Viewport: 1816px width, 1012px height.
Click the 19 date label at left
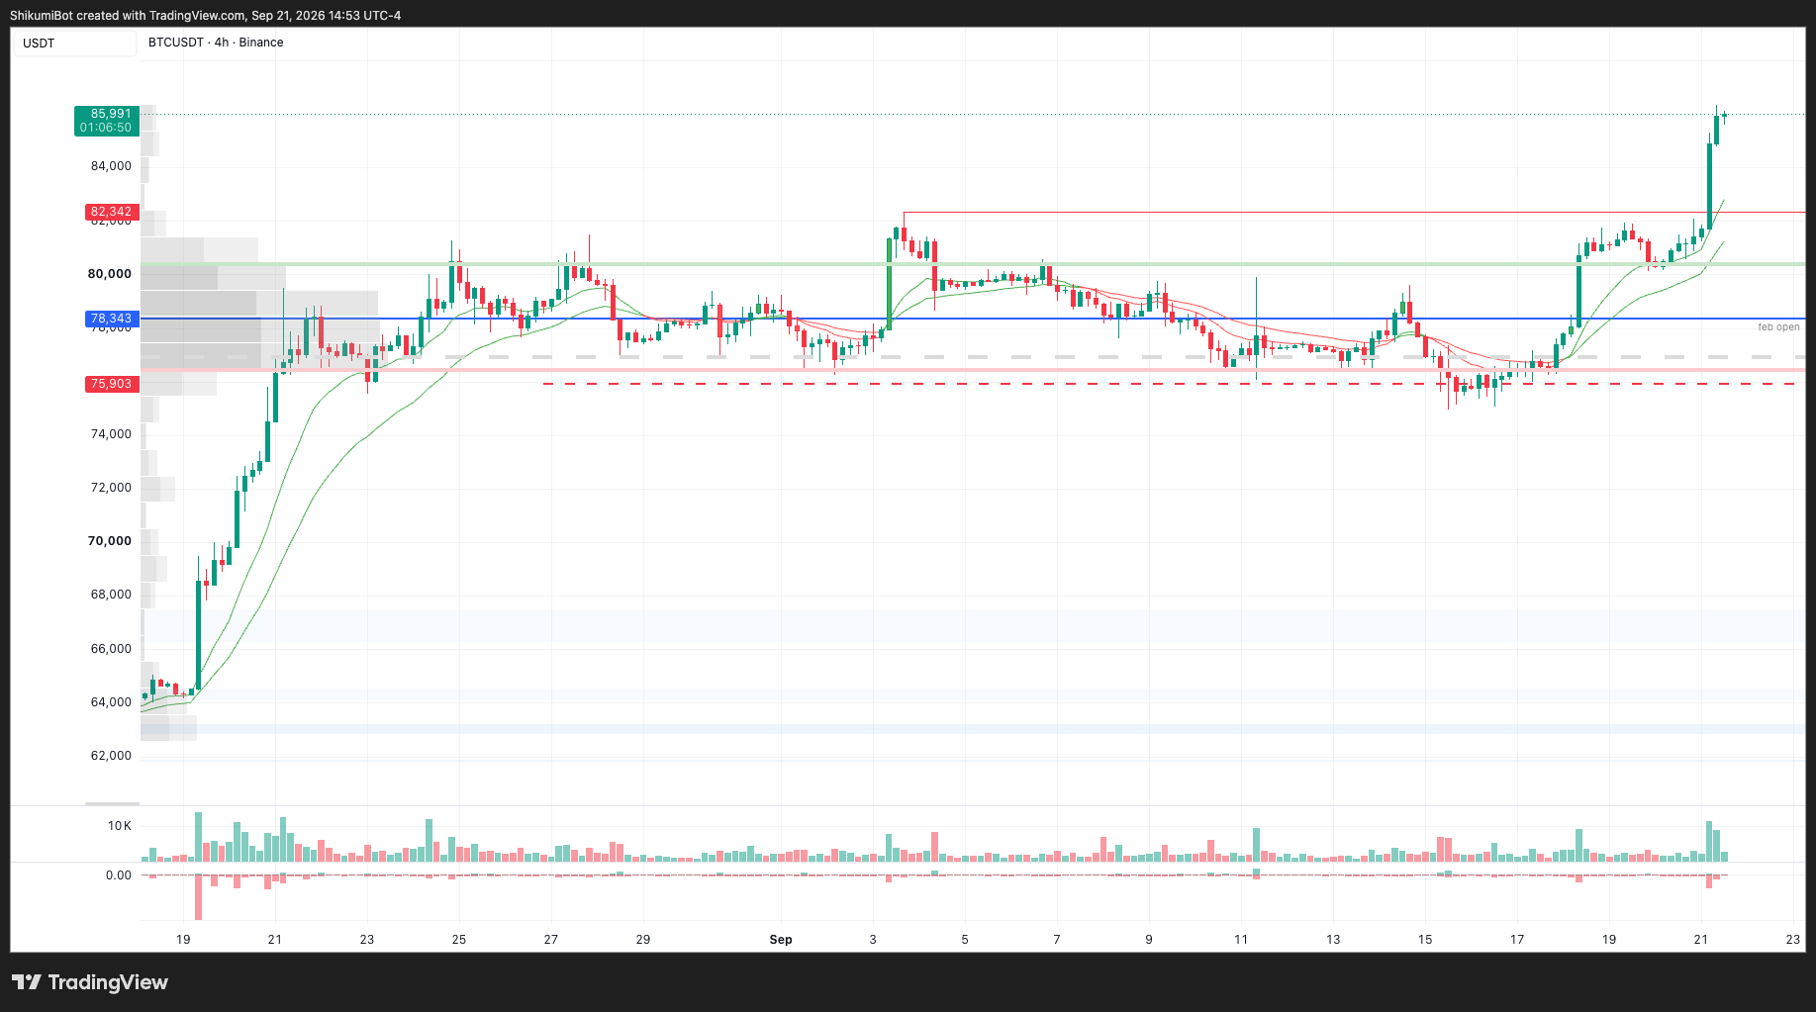(x=183, y=940)
